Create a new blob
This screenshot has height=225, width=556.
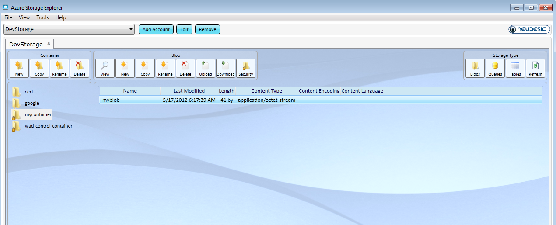(125, 68)
